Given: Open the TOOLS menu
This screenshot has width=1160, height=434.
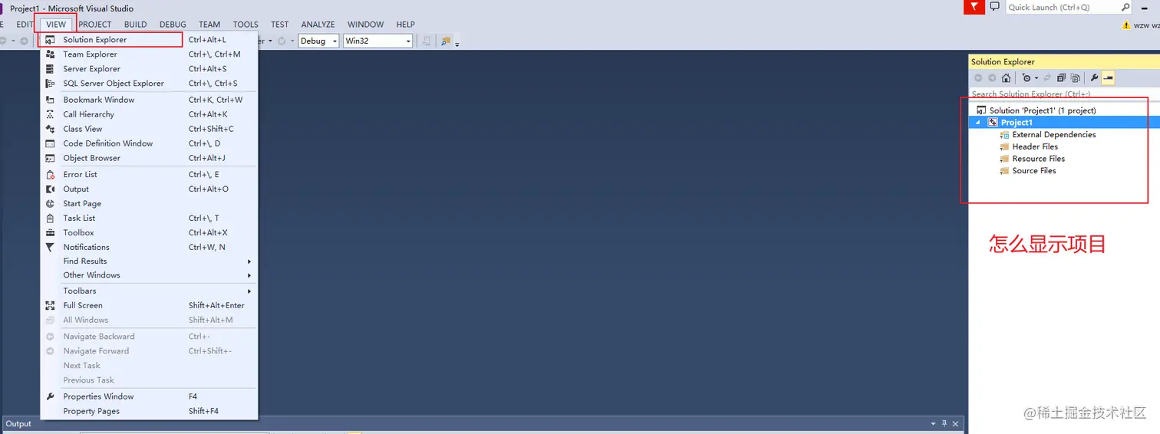Looking at the screenshot, I should tap(246, 25).
